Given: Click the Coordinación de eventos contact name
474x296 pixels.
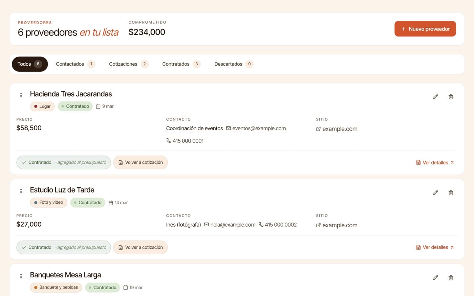Looking at the screenshot, I should point(194,128).
